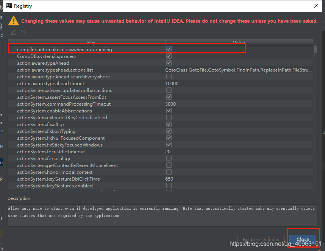Click the yellow warning triangle icon

coord(14,21)
